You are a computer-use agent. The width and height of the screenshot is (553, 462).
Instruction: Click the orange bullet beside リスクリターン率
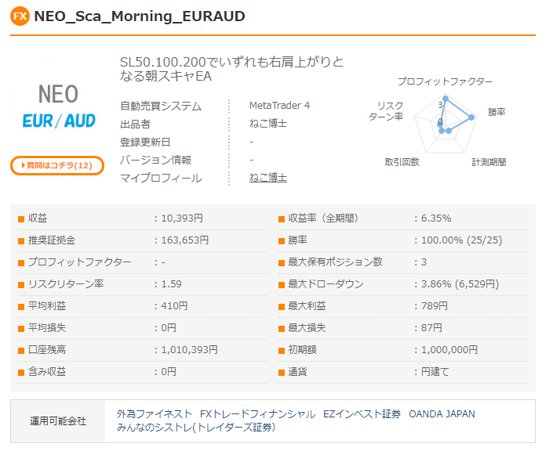[21, 284]
